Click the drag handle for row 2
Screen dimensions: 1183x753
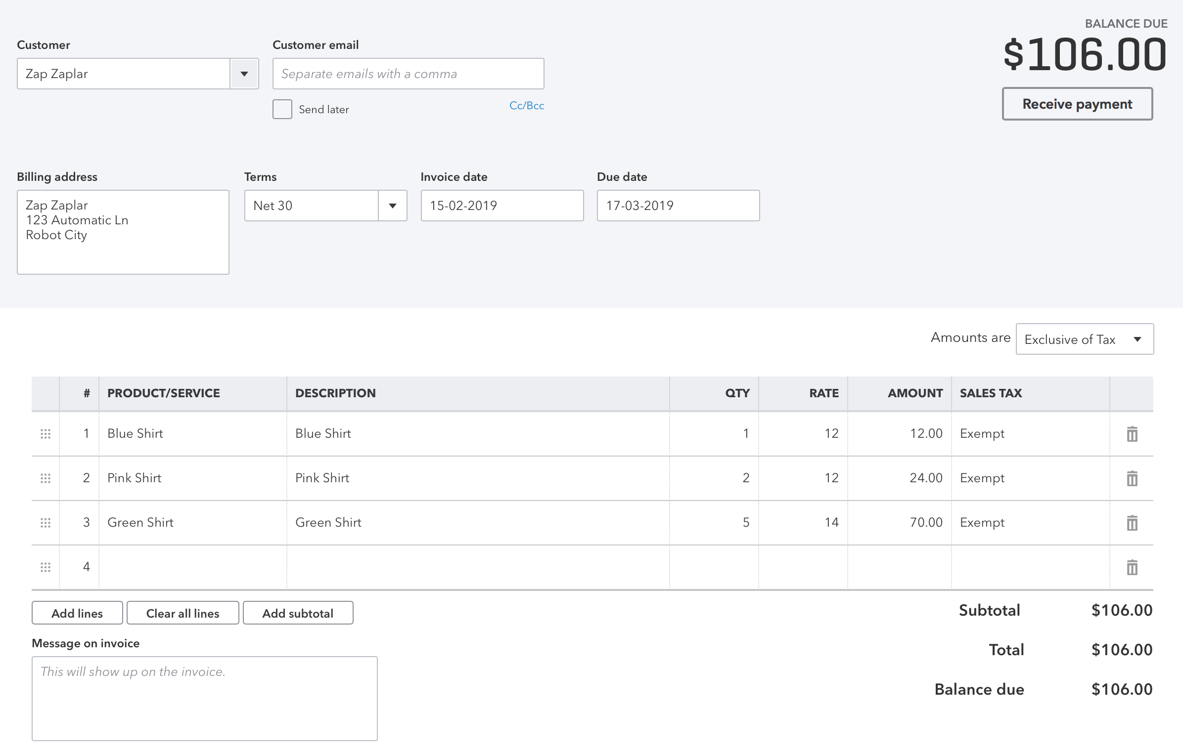pyautogui.click(x=45, y=478)
